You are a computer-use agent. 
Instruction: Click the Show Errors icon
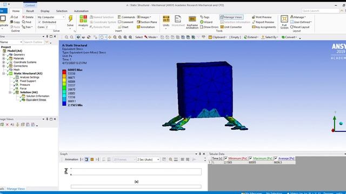pos(202,27)
